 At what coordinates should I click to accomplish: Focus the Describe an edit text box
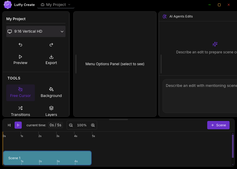coord(200,96)
